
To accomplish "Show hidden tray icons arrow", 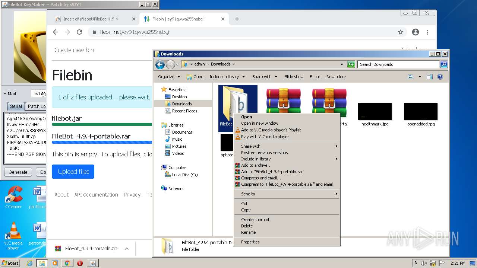I will [416, 263].
